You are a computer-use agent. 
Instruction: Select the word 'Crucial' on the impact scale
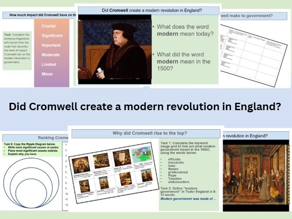[x=49, y=26]
